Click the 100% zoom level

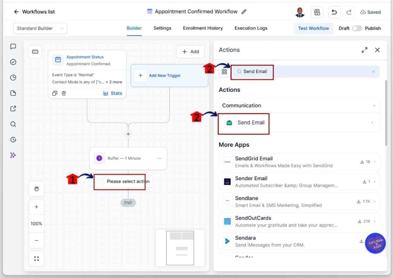[36, 224]
